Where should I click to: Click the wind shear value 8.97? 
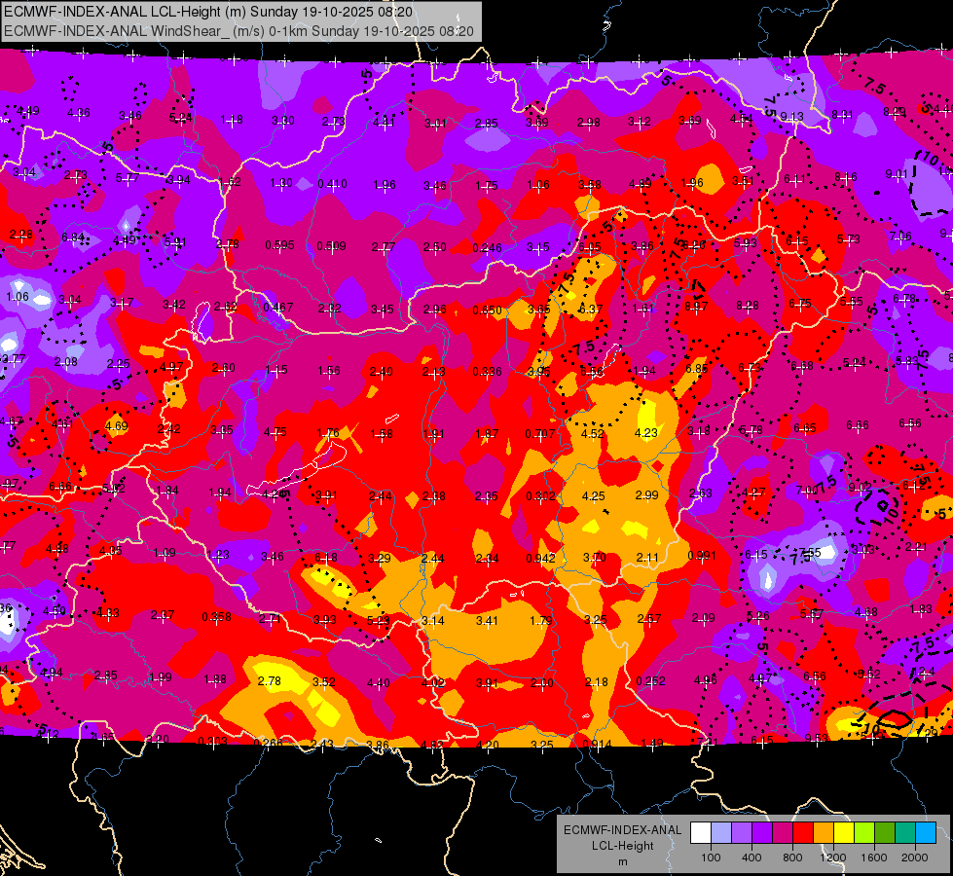tap(696, 306)
